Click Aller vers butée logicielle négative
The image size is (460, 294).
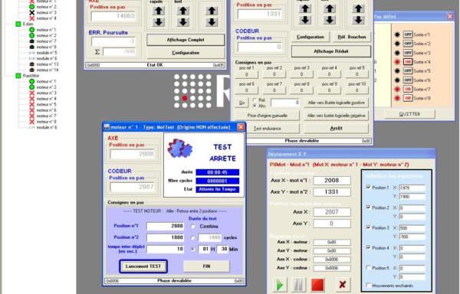point(336,116)
